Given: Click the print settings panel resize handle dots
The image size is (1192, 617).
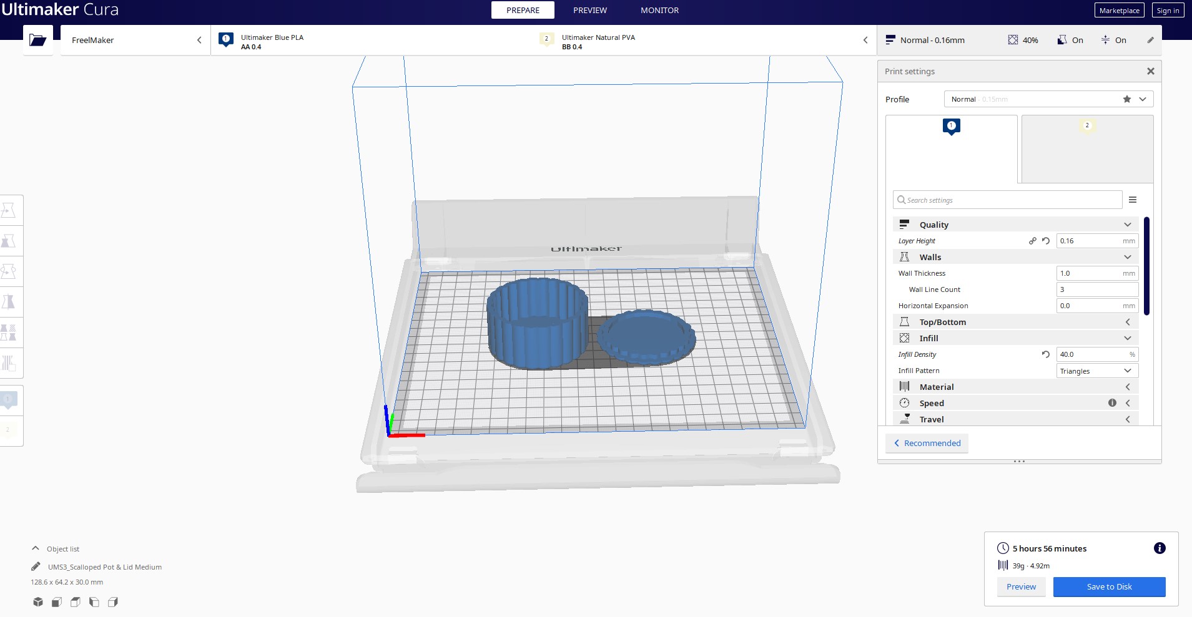Looking at the screenshot, I should coord(1019,462).
